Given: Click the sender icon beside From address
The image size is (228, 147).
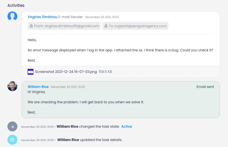Looking at the screenshot, I should coord(32,26).
